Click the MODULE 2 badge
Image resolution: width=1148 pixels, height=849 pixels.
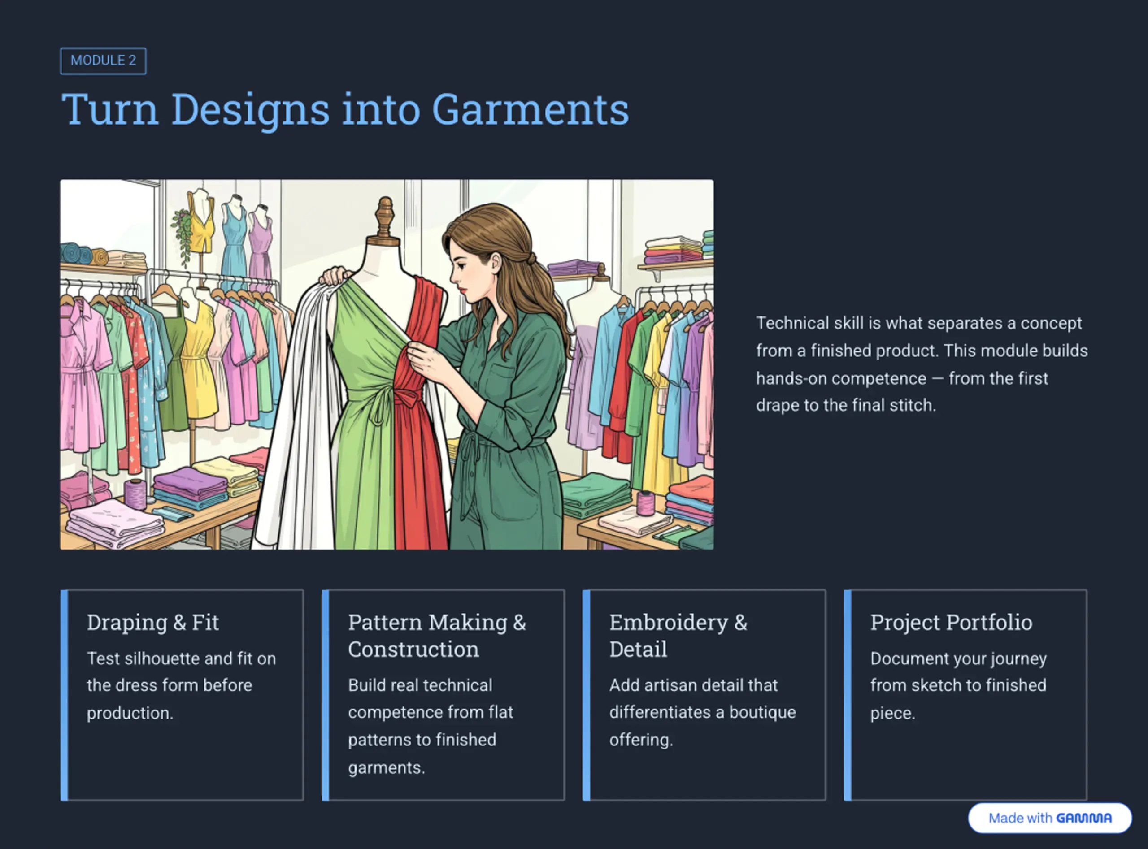(x=103, y=61)
